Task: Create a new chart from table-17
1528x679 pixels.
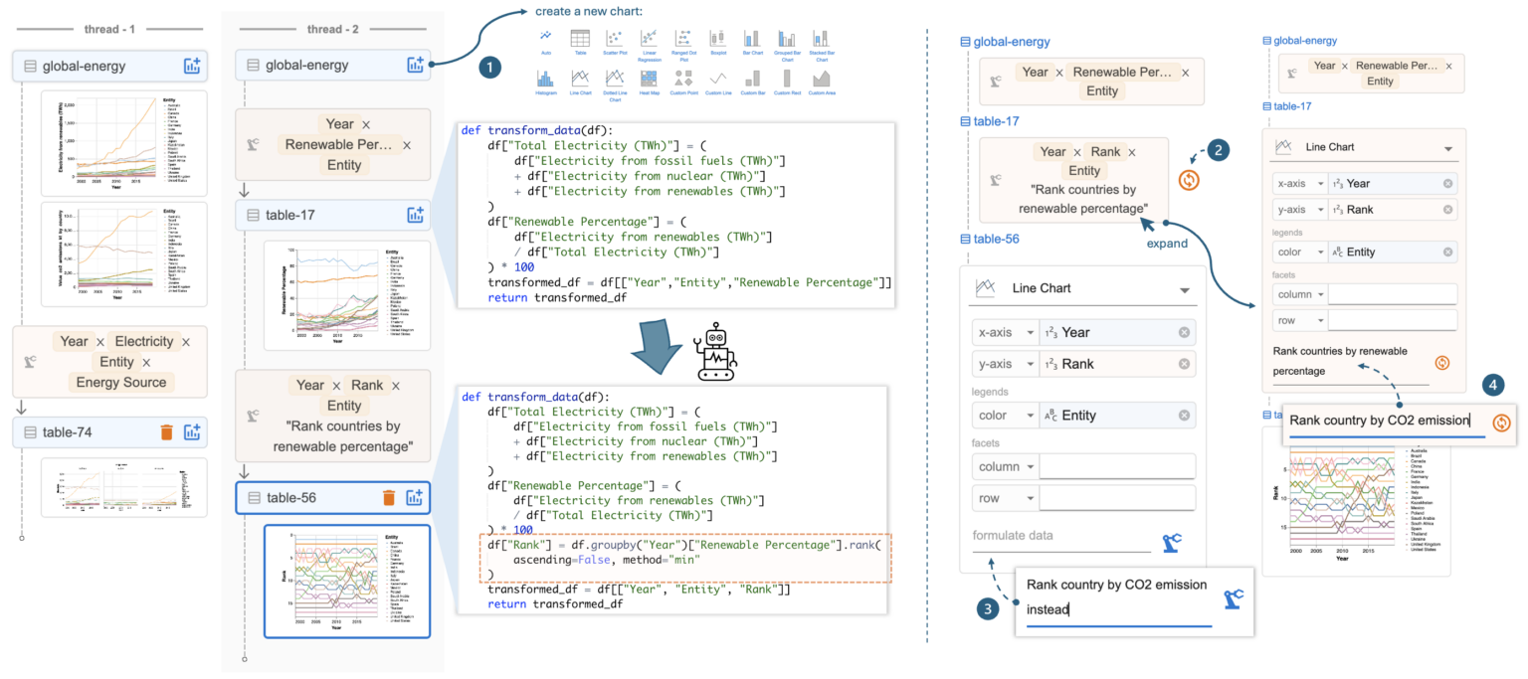Action: coord(416,215)
